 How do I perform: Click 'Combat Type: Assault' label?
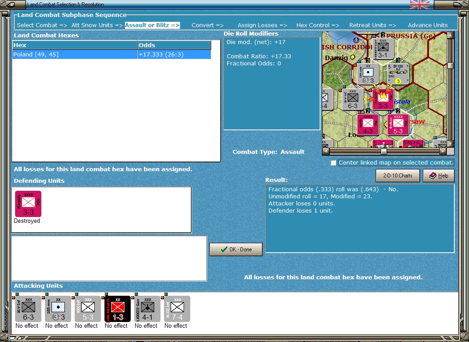269,152
